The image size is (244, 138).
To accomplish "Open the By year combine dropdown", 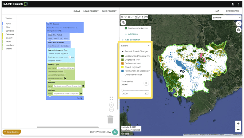I will [64, 53].
